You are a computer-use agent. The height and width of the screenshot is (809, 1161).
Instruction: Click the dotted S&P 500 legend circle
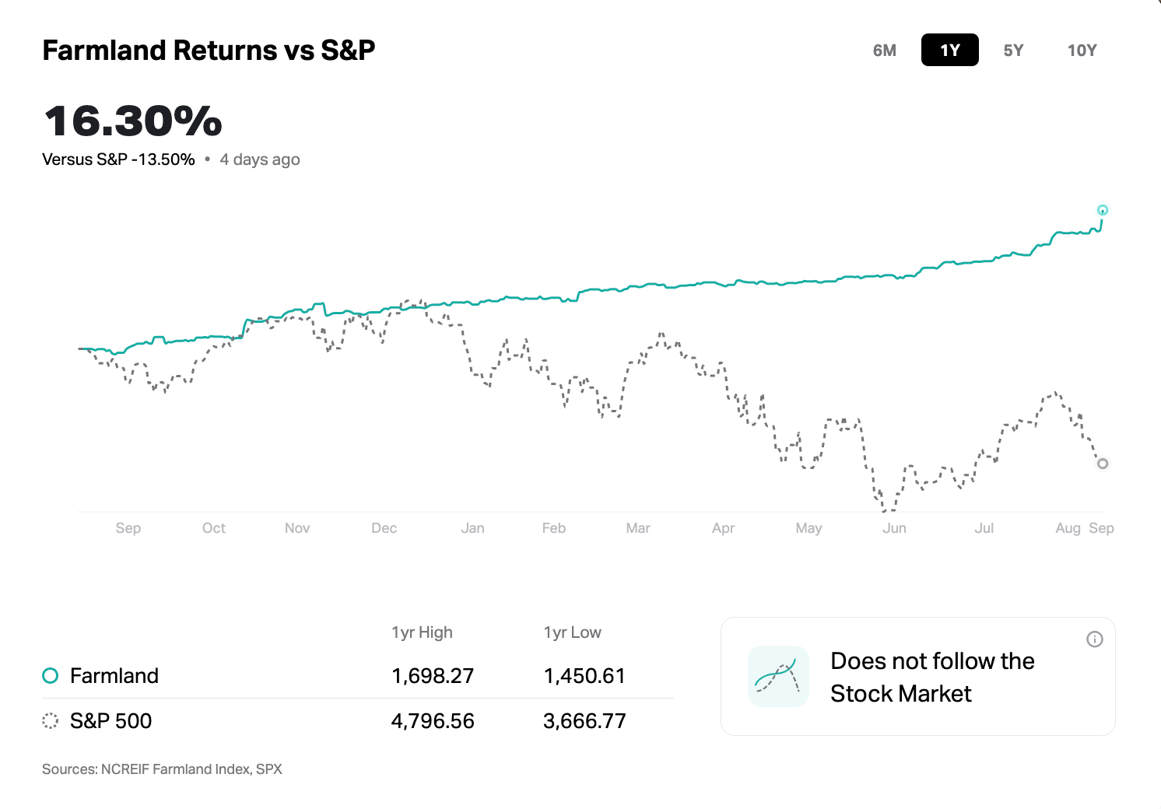coord(51,721)
